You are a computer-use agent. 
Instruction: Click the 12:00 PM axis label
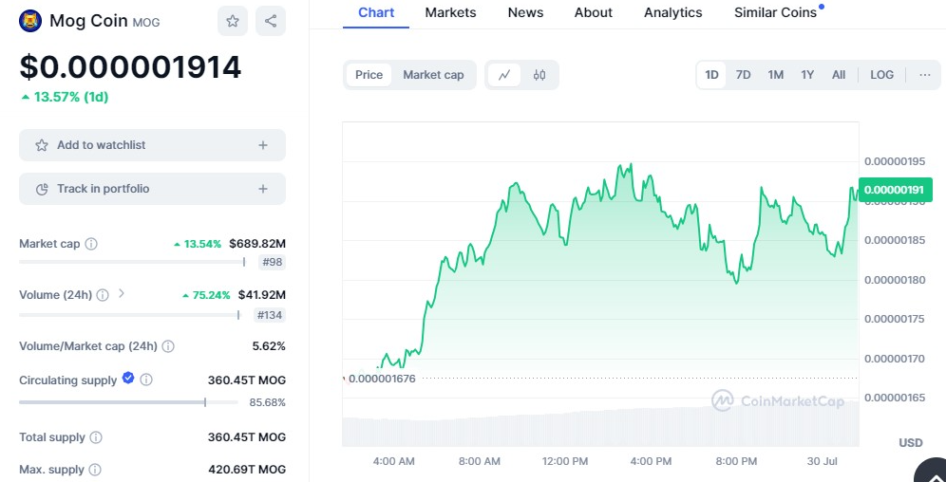click(565, 462)
